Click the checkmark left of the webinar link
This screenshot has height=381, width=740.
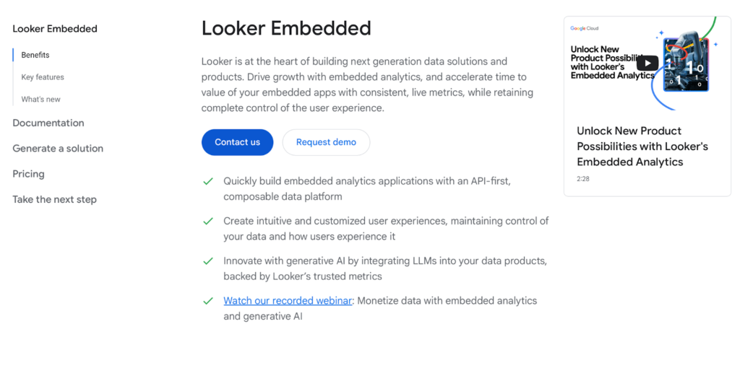tap(208, 300)
